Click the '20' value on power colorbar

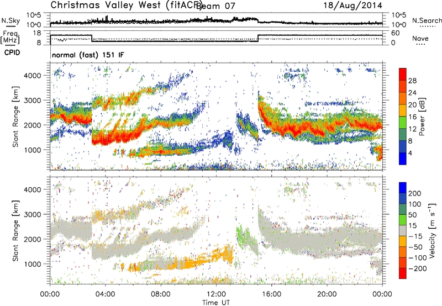[x=412, y=105]
